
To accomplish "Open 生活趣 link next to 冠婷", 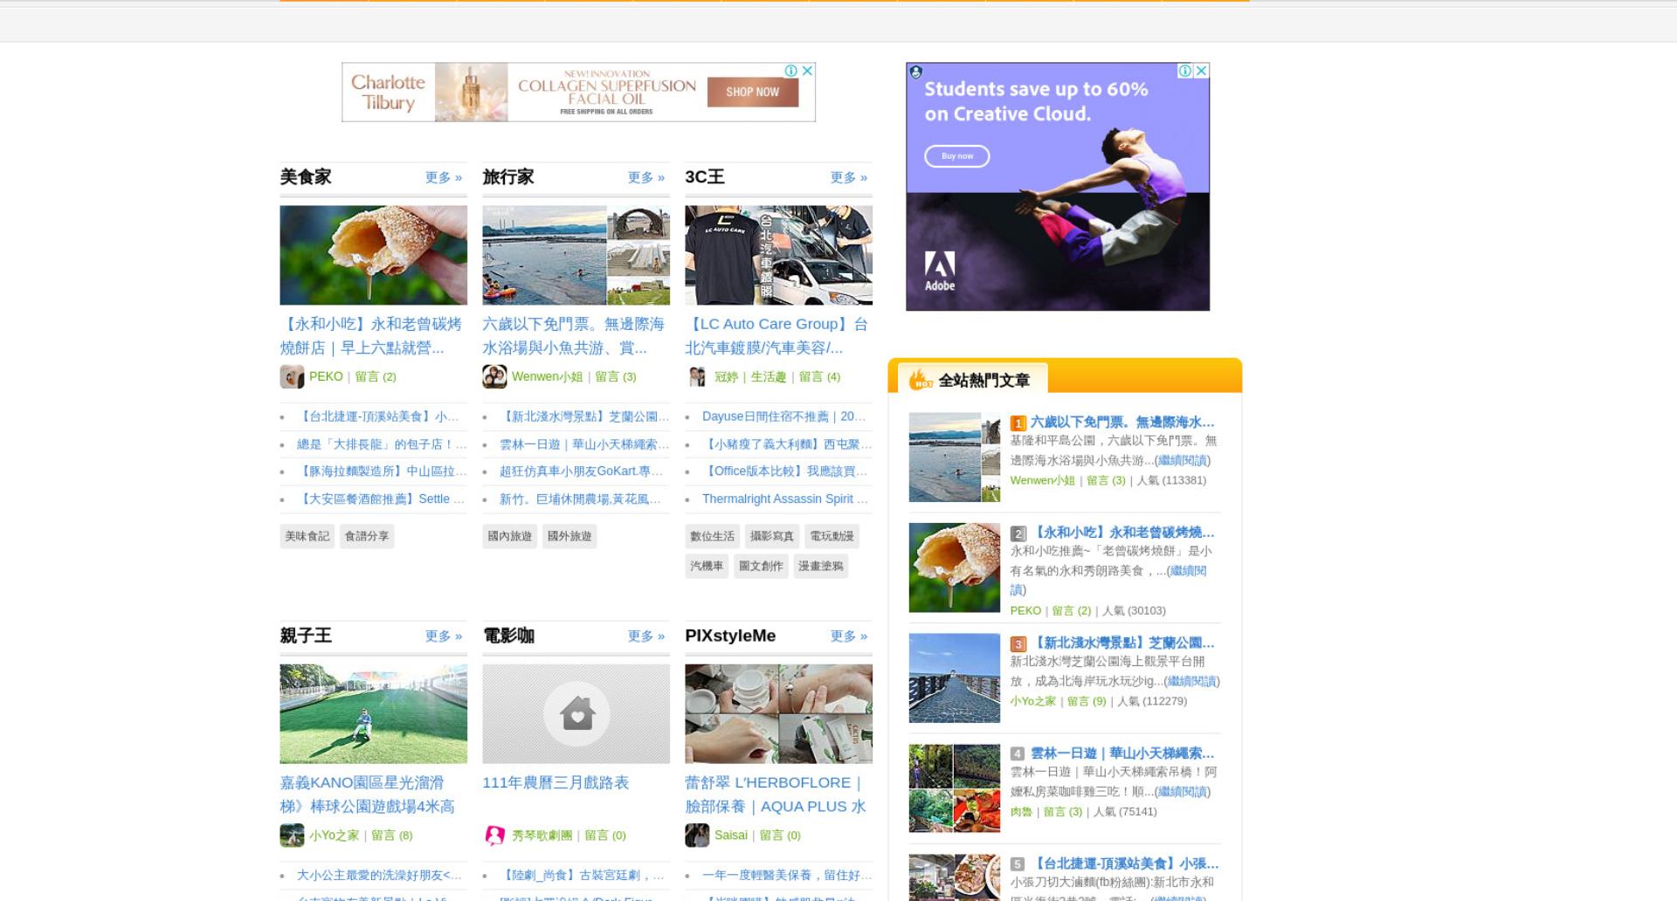I will tap(769, 377).
